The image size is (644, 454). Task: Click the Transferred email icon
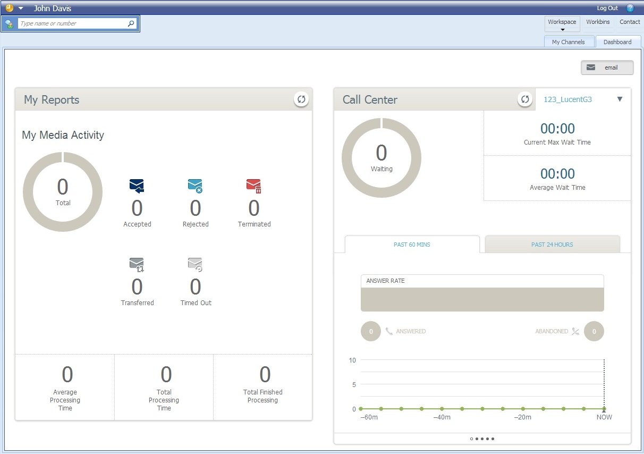pos(137,264)
